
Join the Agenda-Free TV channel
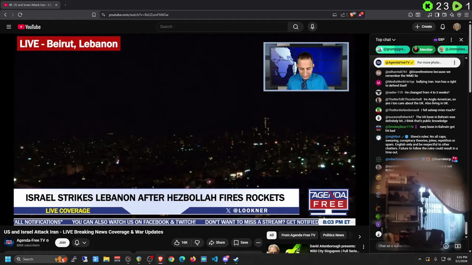pyautogui.click(x=62, y=243)
